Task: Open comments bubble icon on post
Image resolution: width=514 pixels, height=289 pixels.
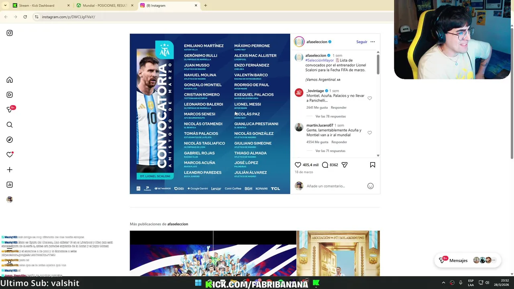Action: click(325, 165)
